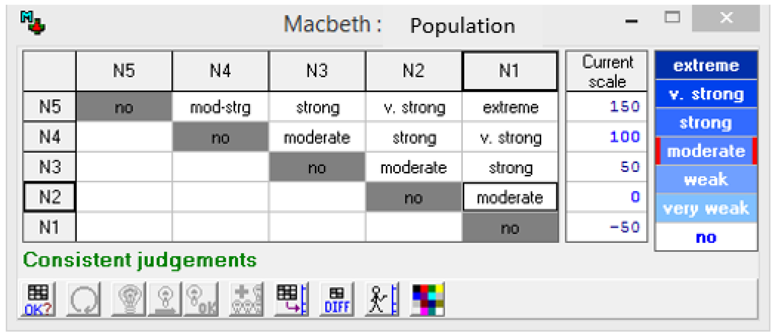Click the Macbeth app logo icon
The height and width of the screenshot is (336, 775).
pos(33,23)
